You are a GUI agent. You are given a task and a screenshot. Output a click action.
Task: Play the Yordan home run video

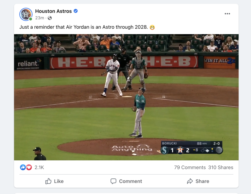(126, 97)
